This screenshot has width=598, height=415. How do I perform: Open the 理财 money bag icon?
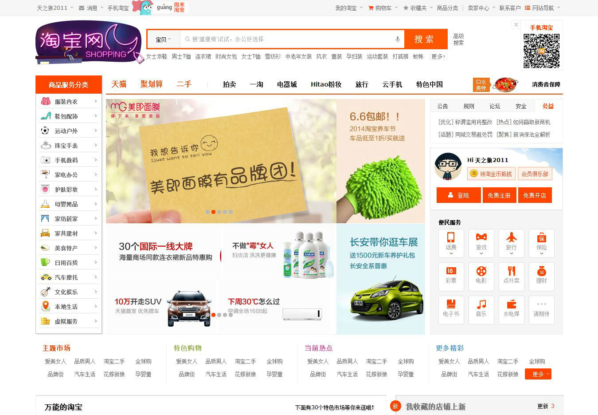click(x=541, y=277)
